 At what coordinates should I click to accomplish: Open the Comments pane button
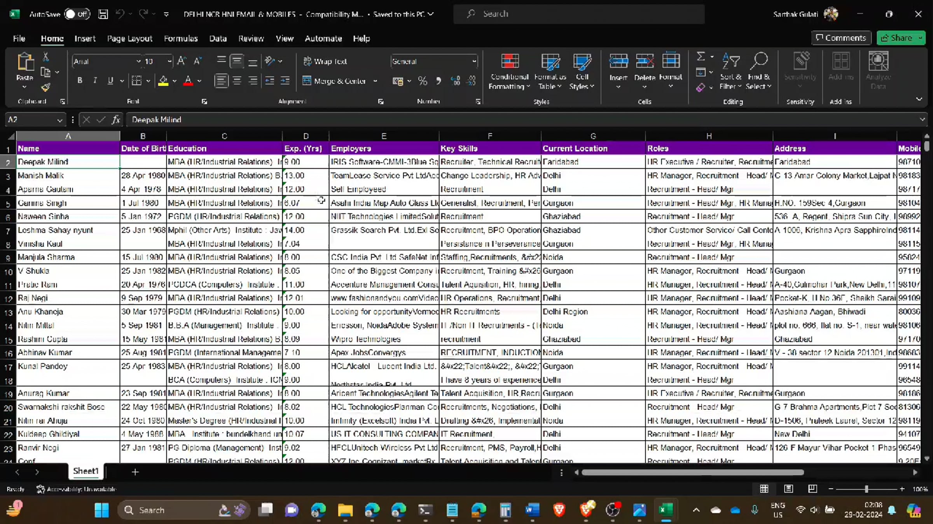[x=841, y=38]
